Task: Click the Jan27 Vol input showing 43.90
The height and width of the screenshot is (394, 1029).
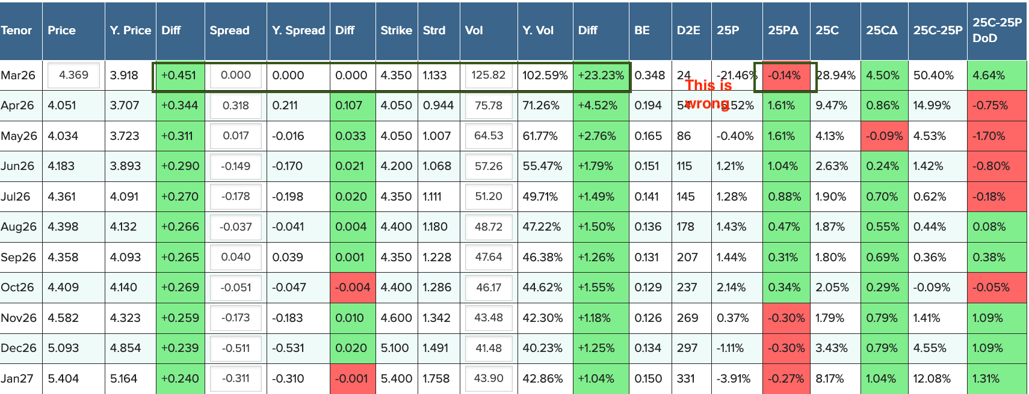Action: click(488, 378)
